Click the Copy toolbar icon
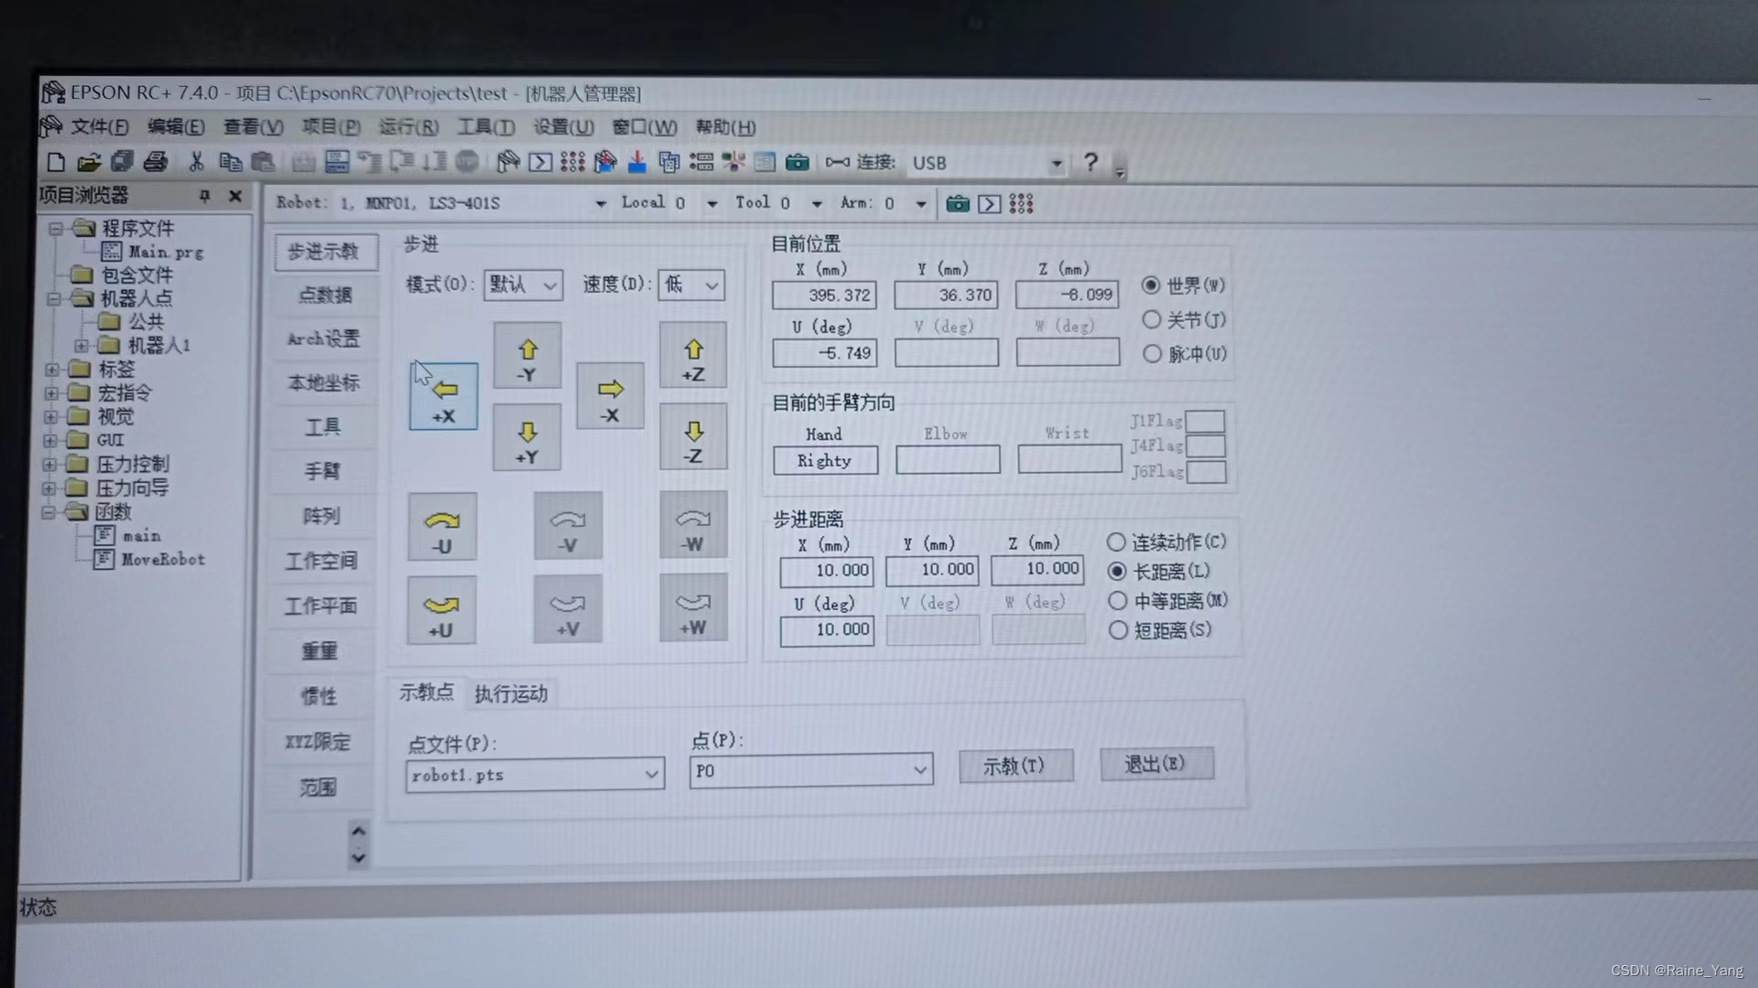The height and width of the screenshot is (988, 1758). click(230, 162)
